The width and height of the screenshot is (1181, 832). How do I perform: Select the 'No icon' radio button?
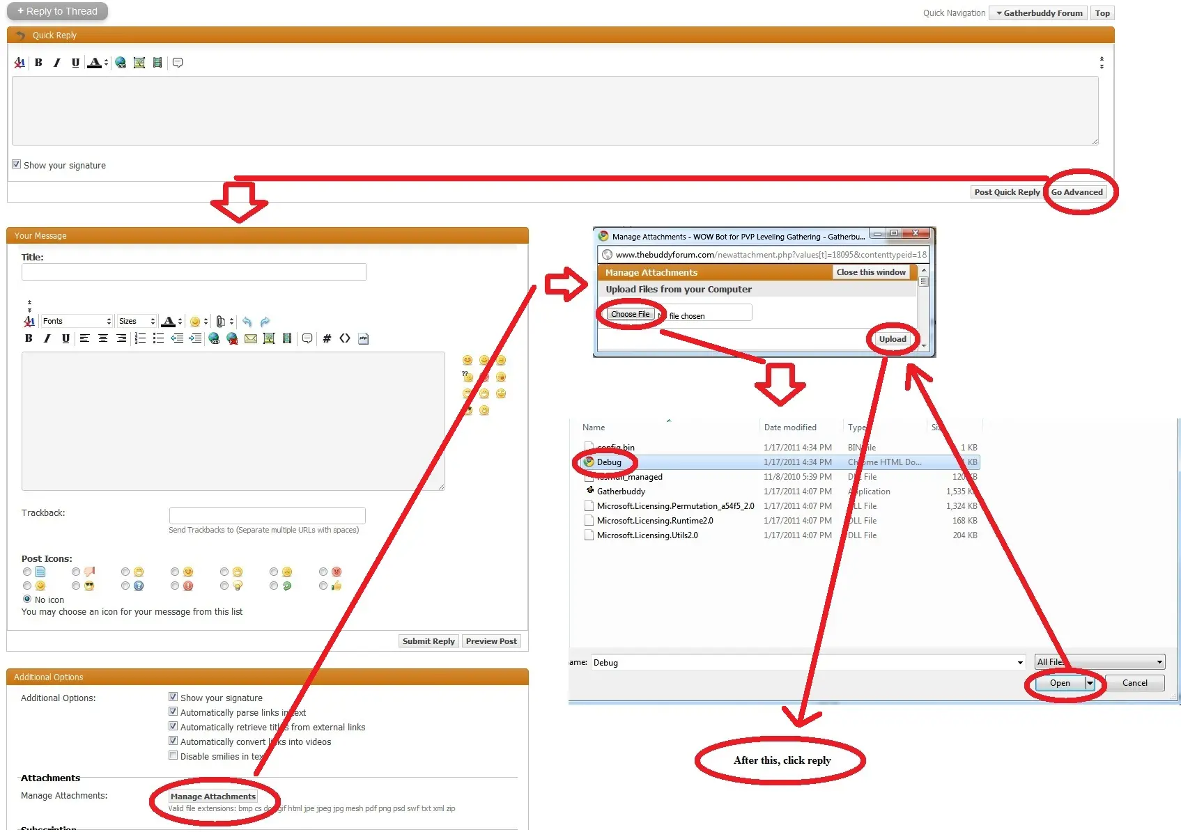[x=27, y=599]
